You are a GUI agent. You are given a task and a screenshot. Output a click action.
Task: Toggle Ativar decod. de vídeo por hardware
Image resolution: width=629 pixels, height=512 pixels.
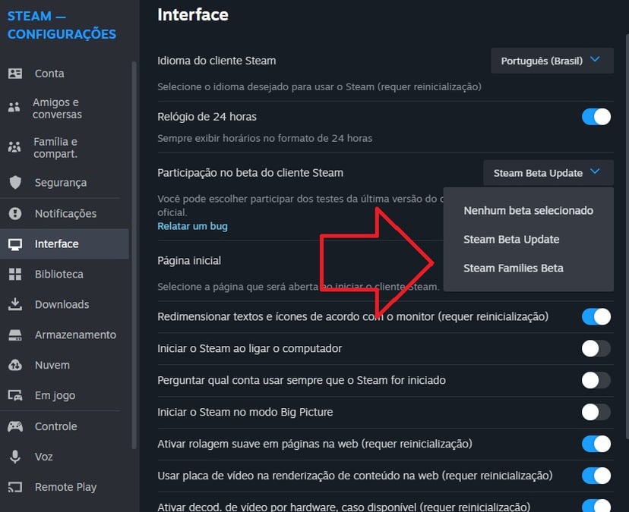point(596,506)
